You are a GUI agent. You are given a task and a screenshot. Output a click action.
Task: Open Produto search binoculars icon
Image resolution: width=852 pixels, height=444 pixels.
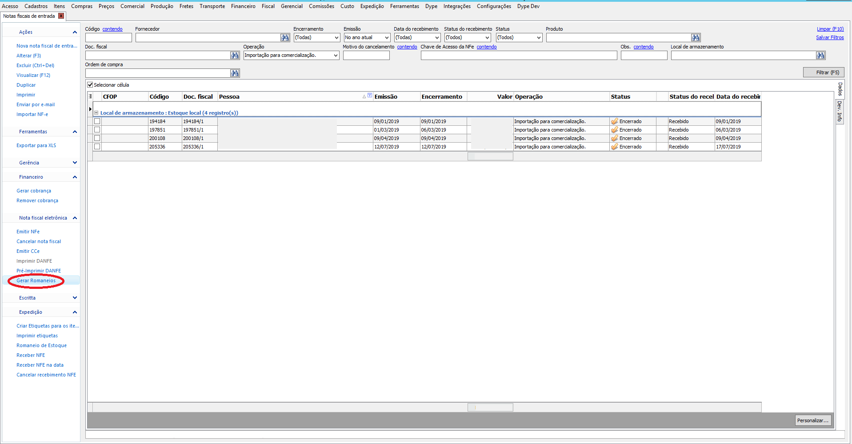click(696, 38)
